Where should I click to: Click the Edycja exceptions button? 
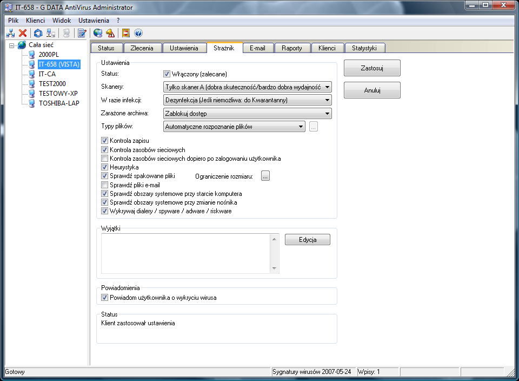click(308, 240)
